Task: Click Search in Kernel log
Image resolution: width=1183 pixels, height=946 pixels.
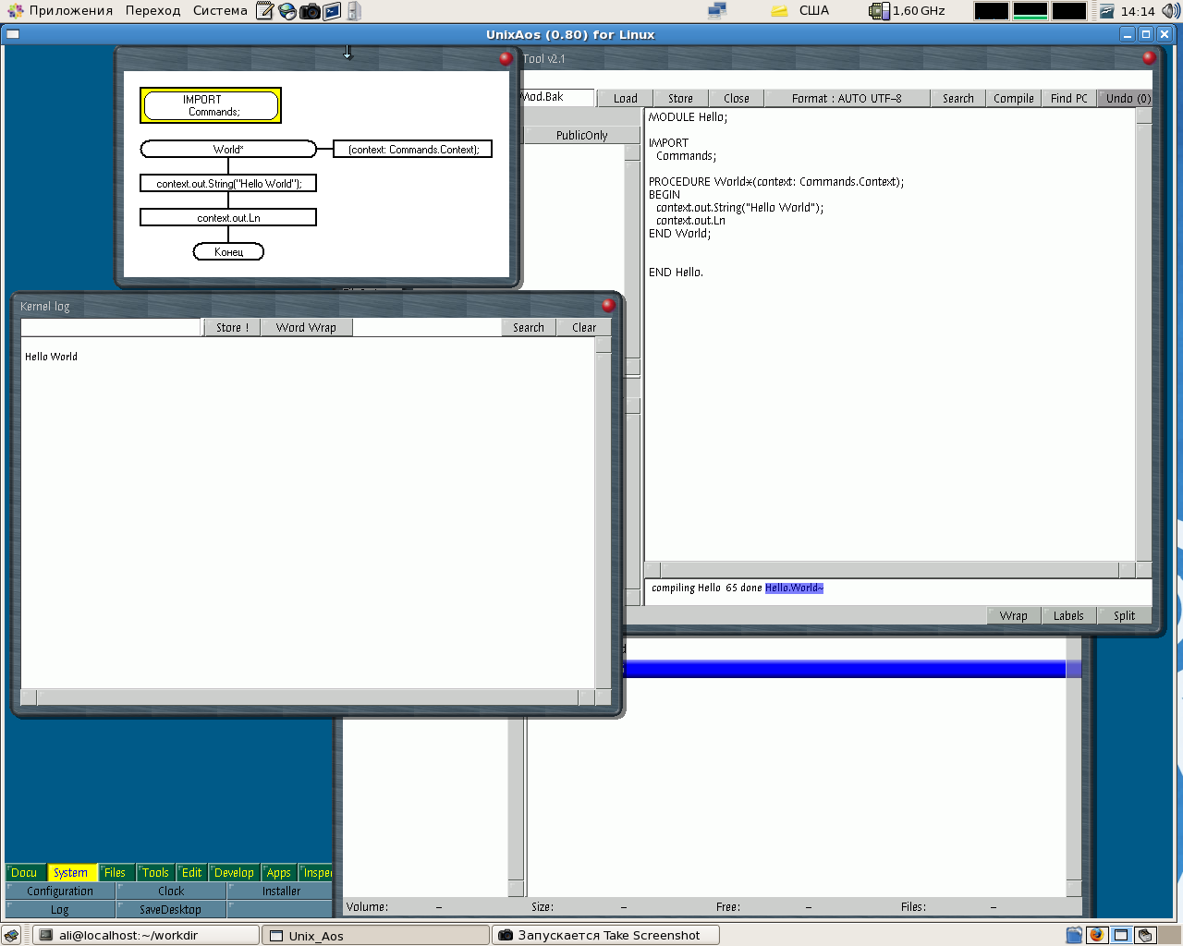Action: tap(529, 328)
